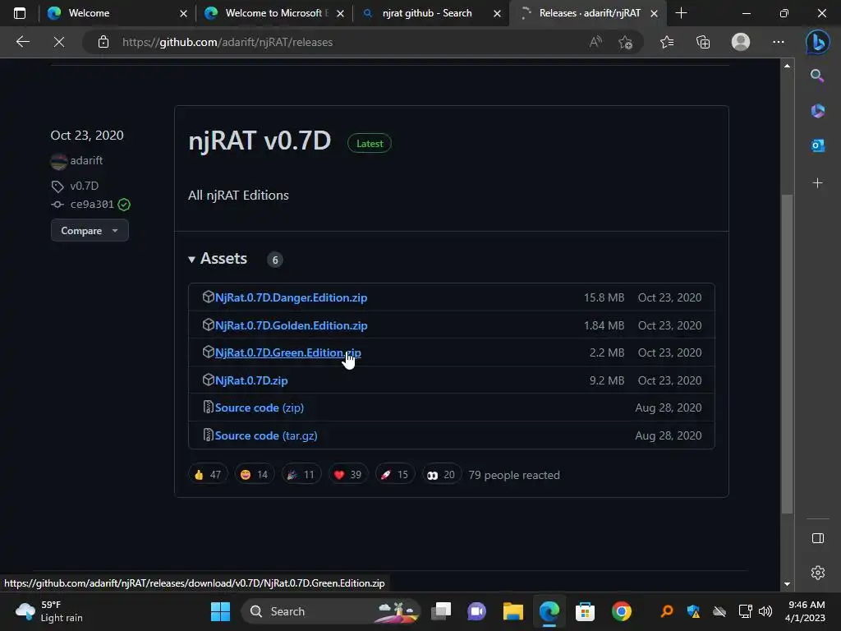Click the page vertical scrollbar thumb
Screen dimensions: 841x631
787,354
